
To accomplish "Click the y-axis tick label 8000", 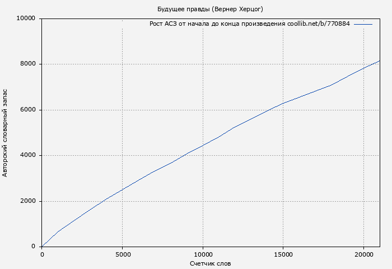I will point(27,64).
